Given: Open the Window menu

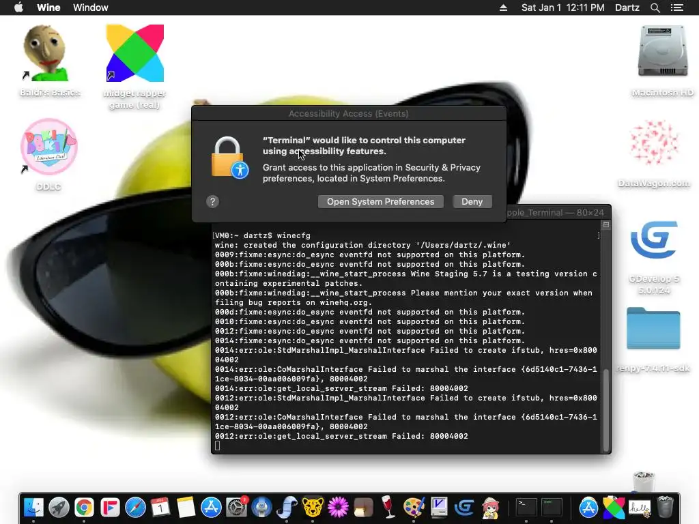Looking at the screenshot, I should (x=91, y=8).
